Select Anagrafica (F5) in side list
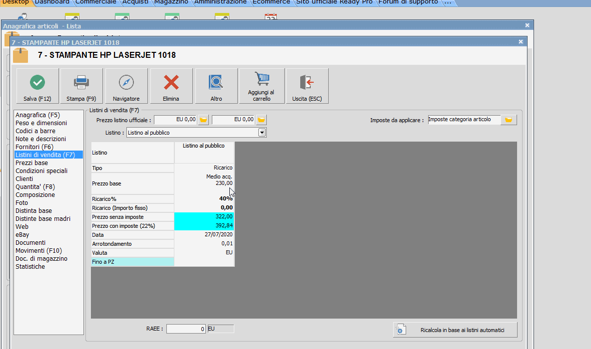591x349 pixels. pos(37,115)
